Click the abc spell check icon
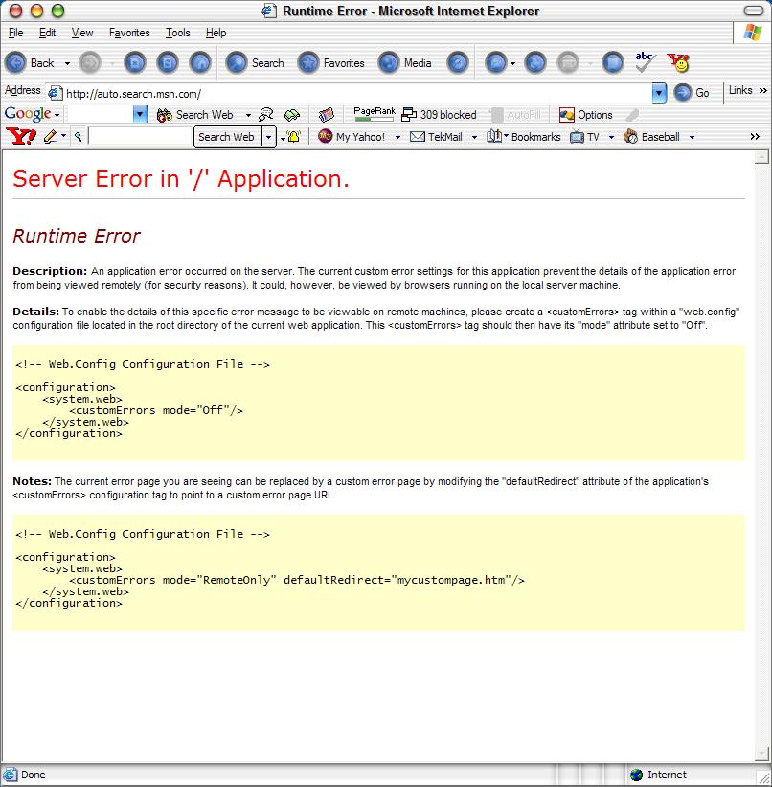The height and width of the screenshot is (787, 772). 645,62
